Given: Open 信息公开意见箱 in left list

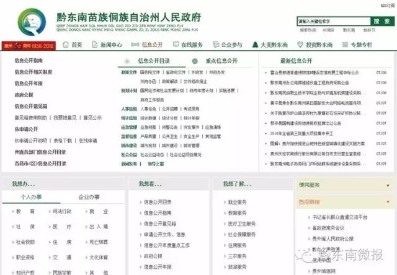Looking at the screenshot, I should point(31,106).
